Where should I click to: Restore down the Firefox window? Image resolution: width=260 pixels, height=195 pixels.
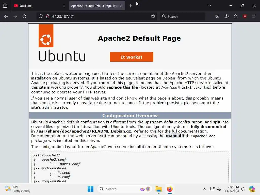tap(242, 6)
